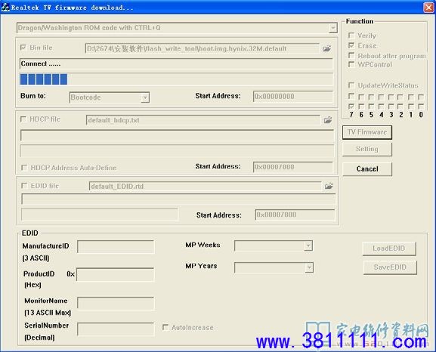436x352 pixels.
Task: Toggle the Erase function checkbox
Action: pos(351,45)
